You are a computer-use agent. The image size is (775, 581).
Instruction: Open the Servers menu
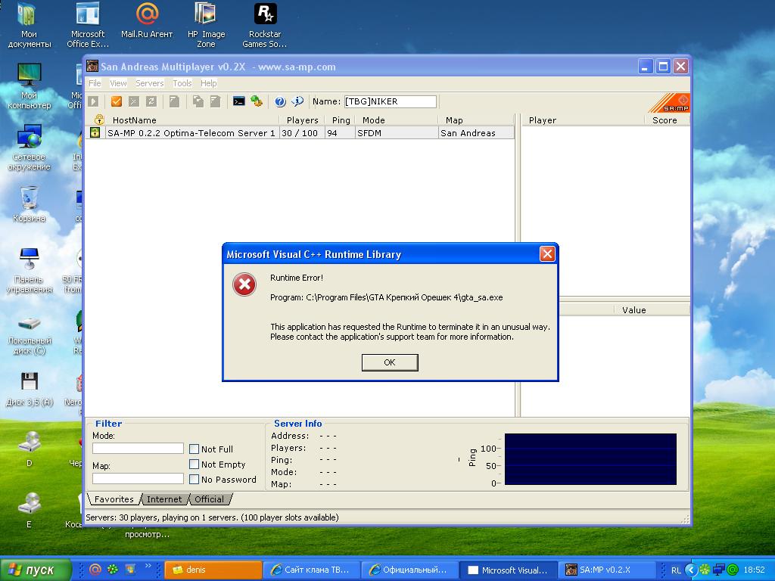(149, 83)
